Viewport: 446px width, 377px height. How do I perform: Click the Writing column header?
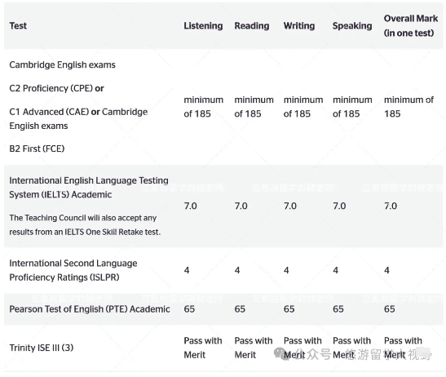click(299, 26)
